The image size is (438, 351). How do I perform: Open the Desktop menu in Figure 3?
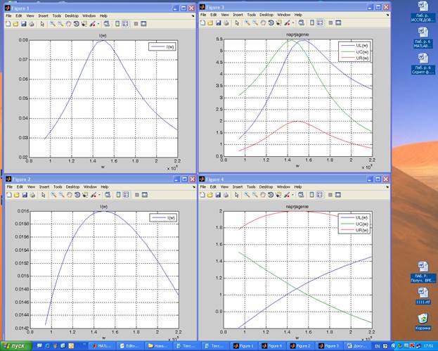click(266, 15)
